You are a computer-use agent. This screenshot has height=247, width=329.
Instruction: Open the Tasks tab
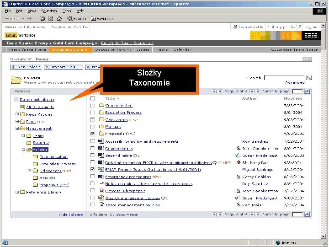(162, 49)
